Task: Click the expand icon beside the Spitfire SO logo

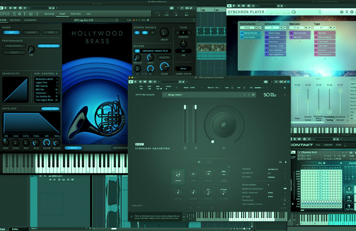Action: click(x=284, y=95)
